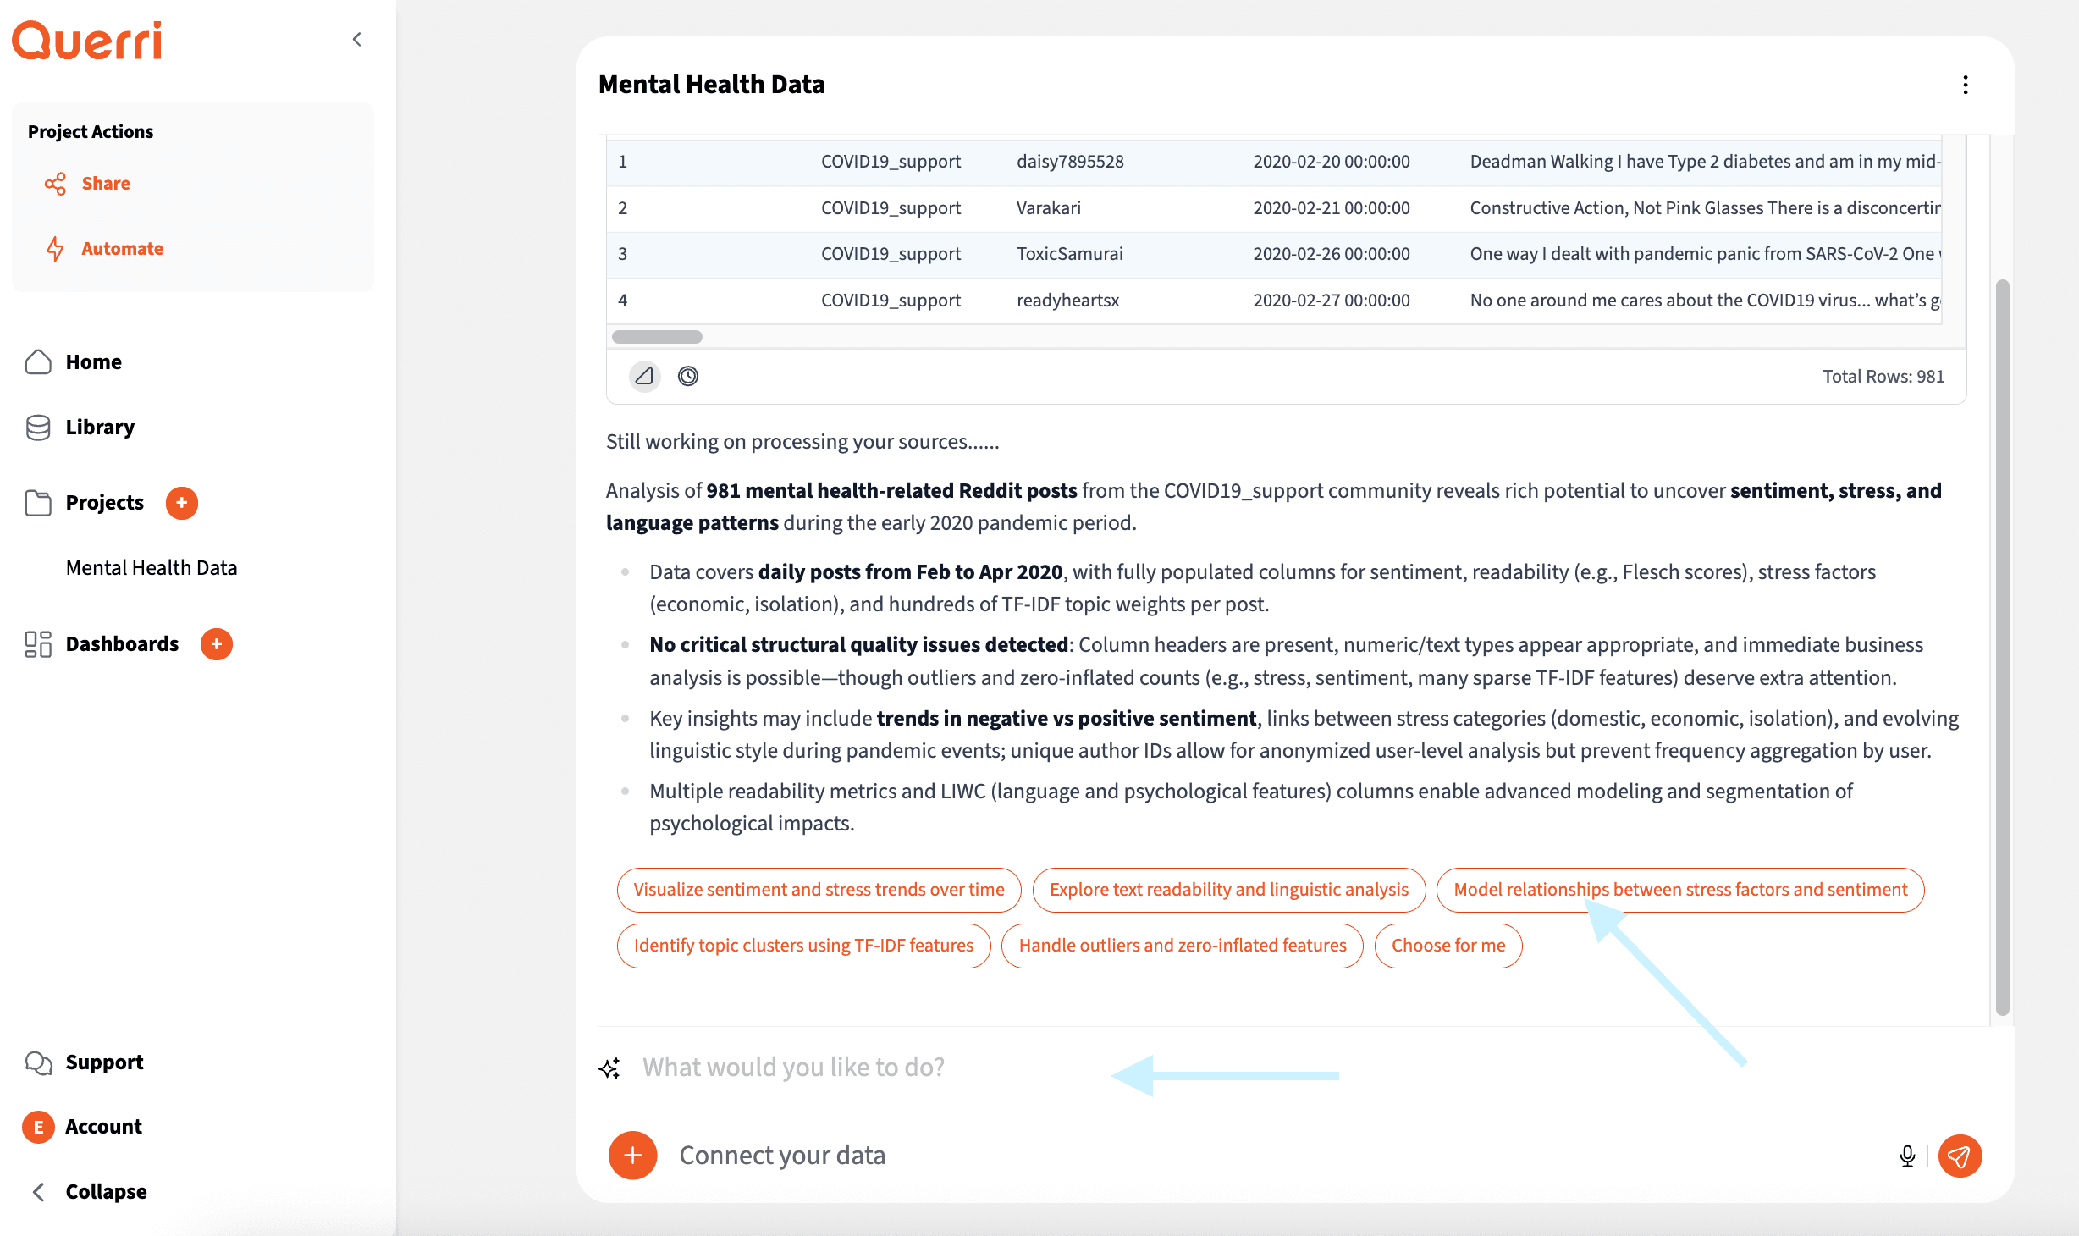This screenshot has width=2079, height=1236.
Task: Go to the Library section
Action: [x=100, y=428]
